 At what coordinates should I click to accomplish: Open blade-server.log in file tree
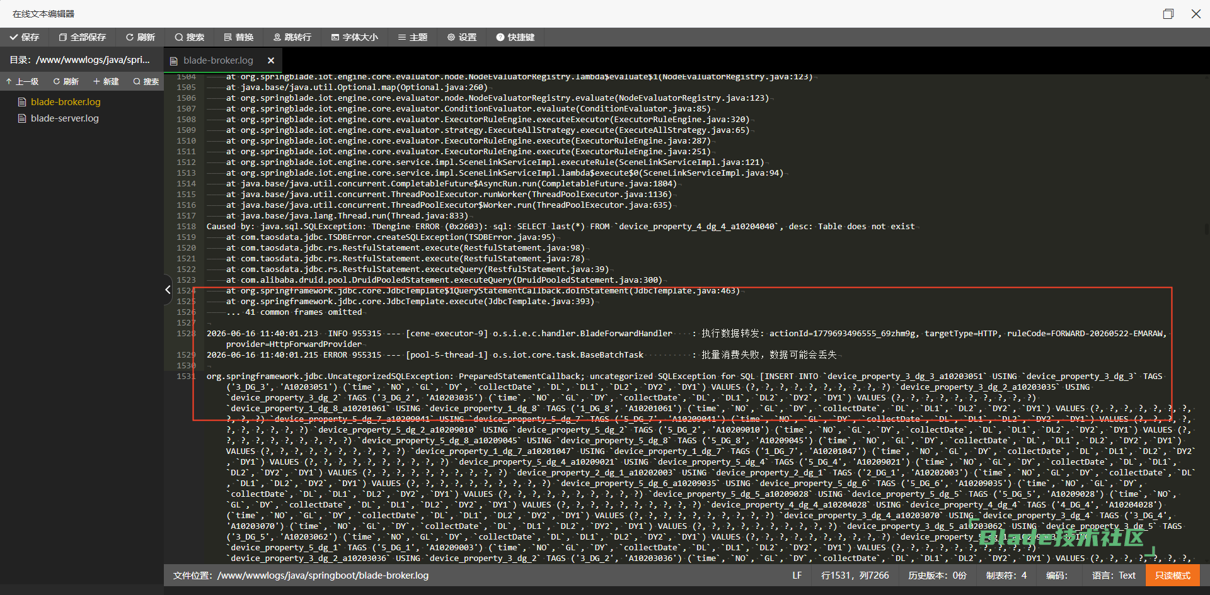tap(65, 118)
